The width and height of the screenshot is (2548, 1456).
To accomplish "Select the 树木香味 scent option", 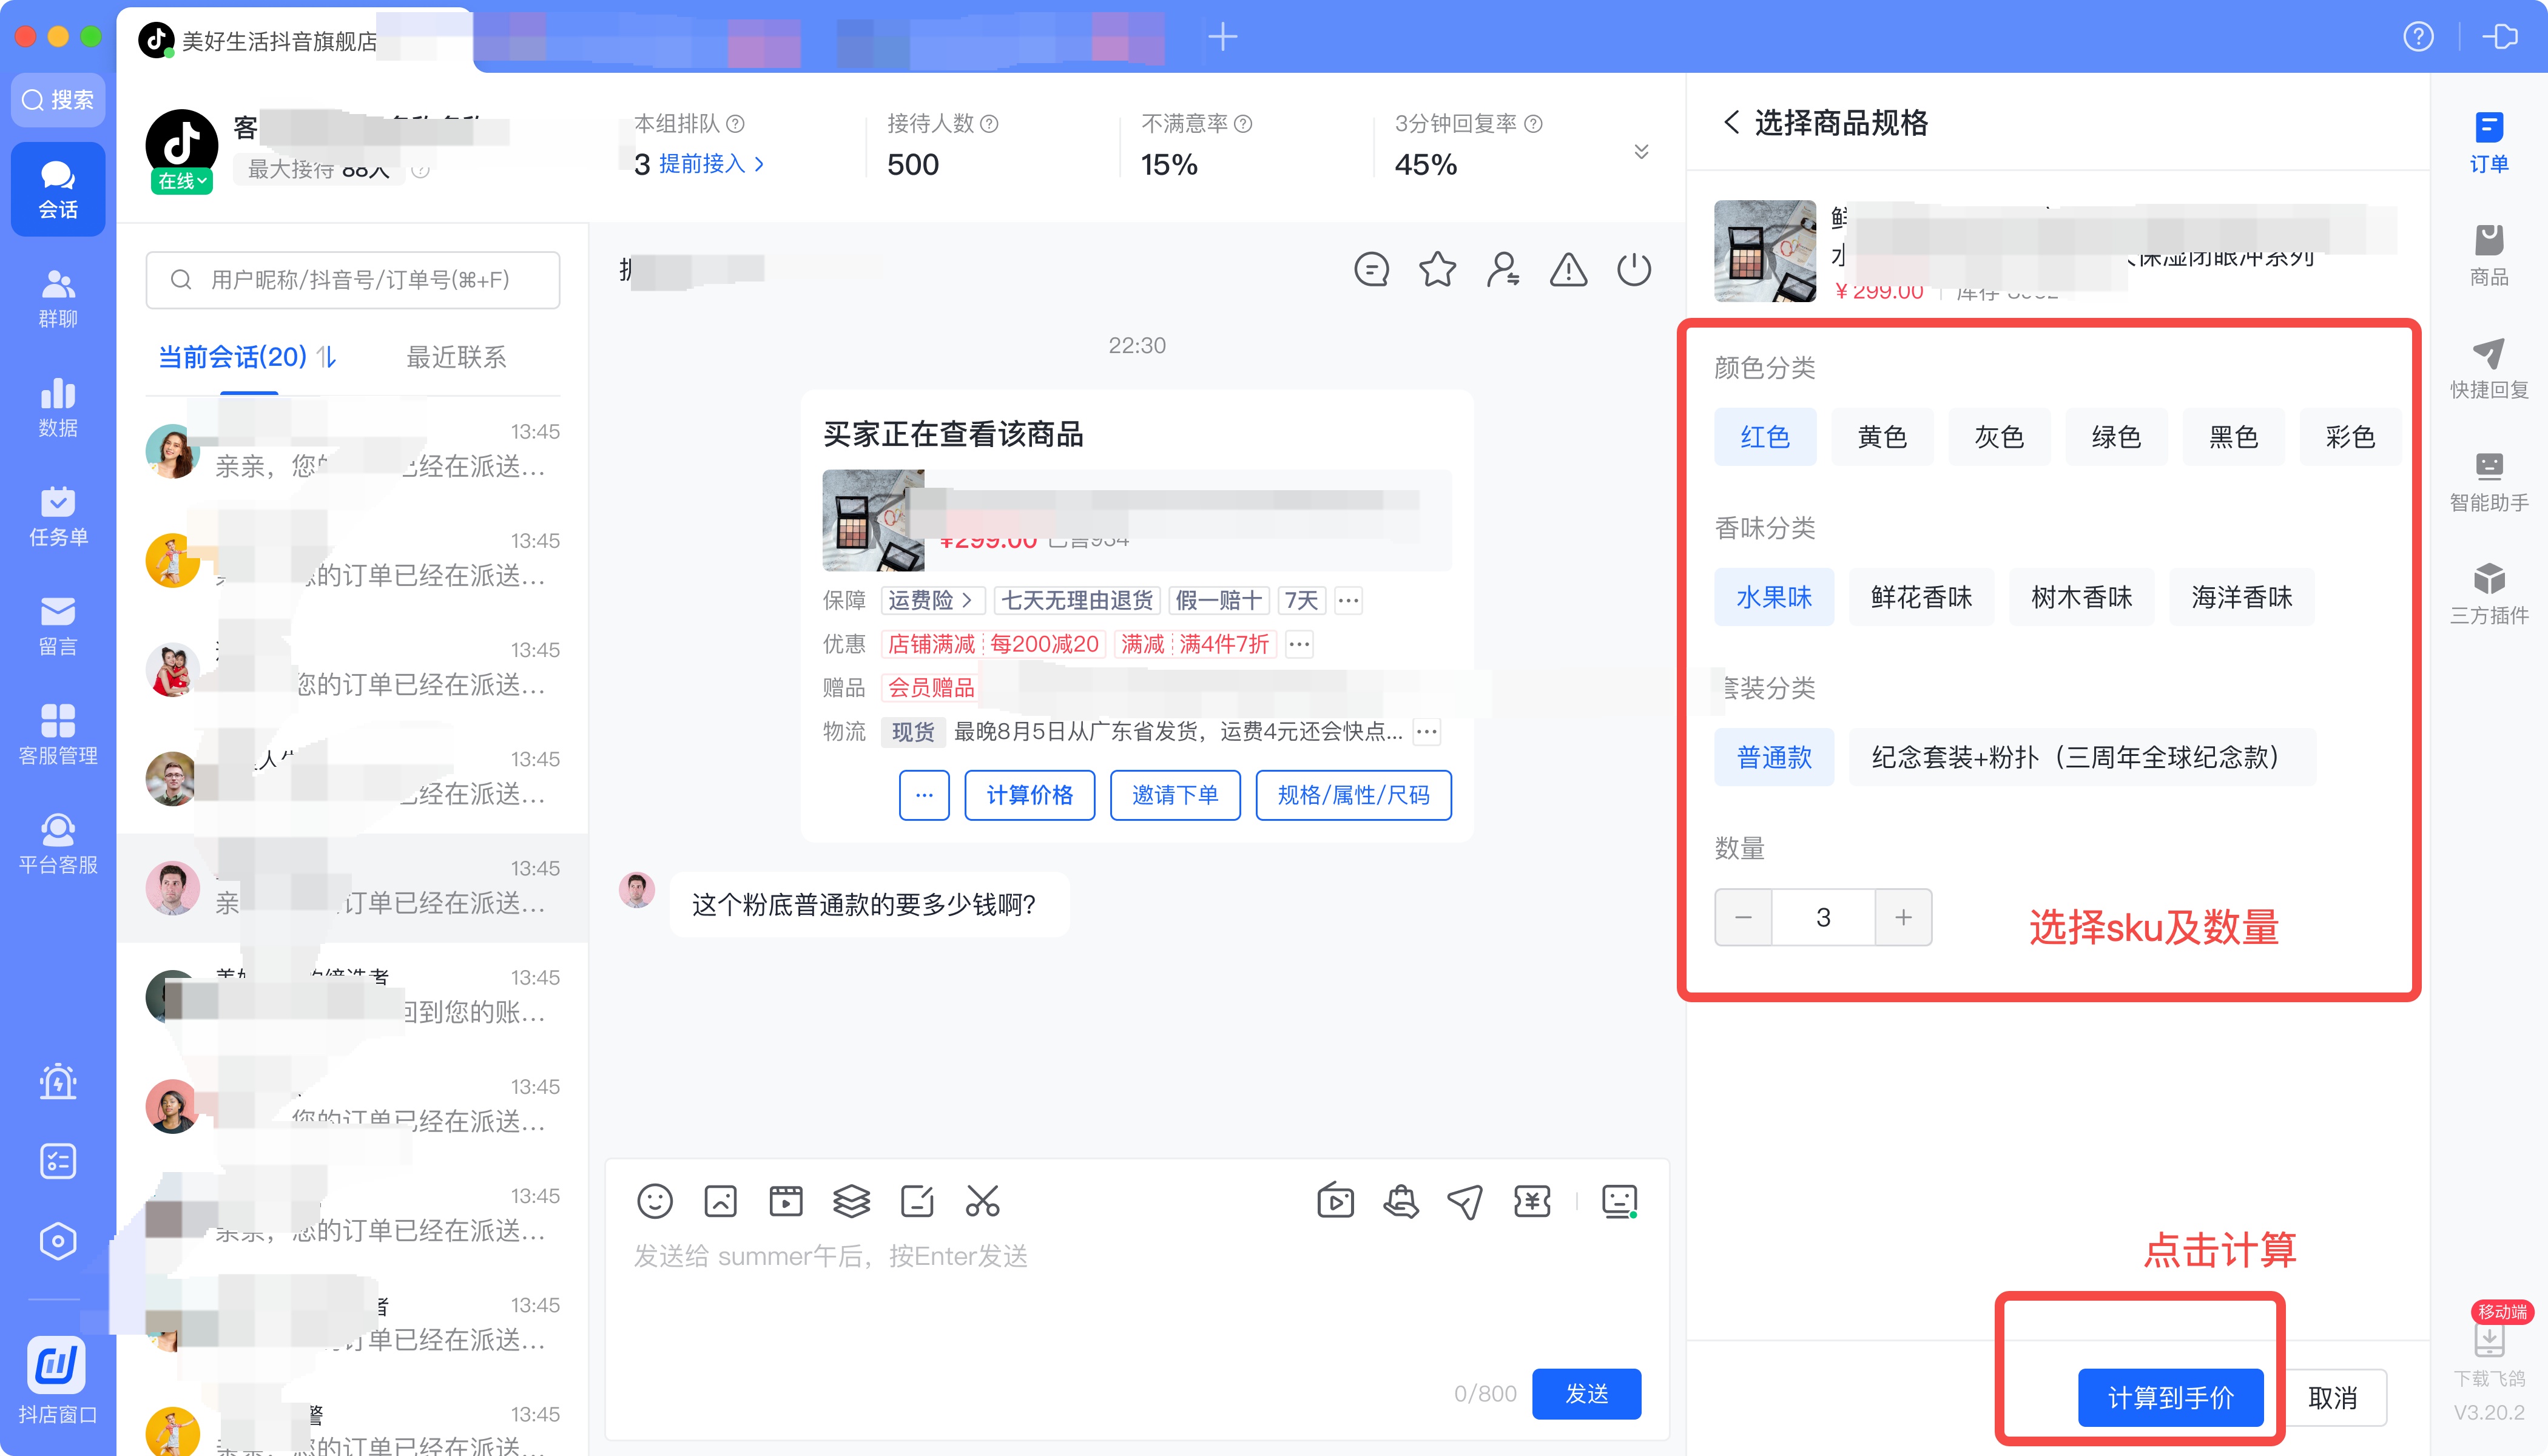I will [2081, 597].
